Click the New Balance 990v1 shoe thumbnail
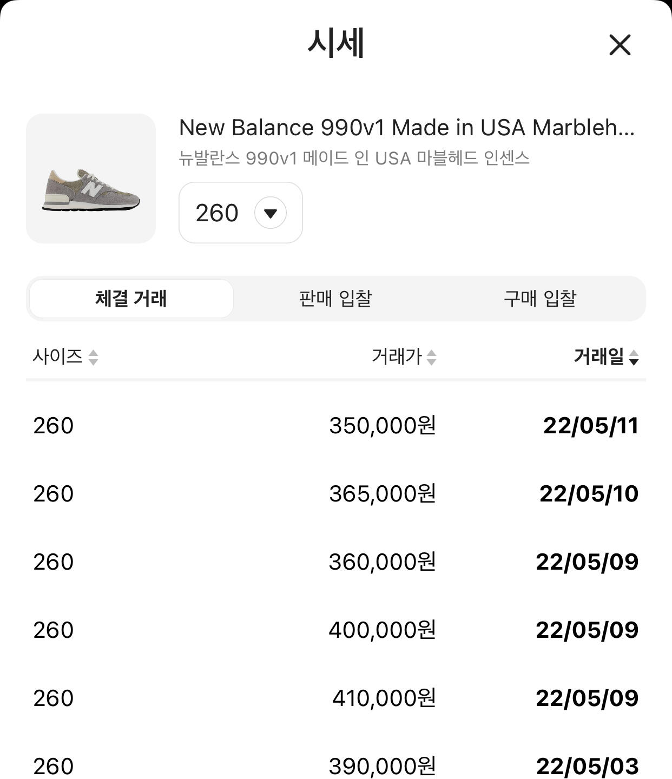The width and height of the screenshot is (672, 779). 91,179
